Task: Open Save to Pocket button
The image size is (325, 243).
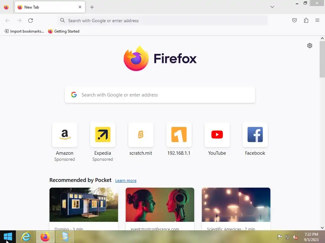Action: click(294, 20)
